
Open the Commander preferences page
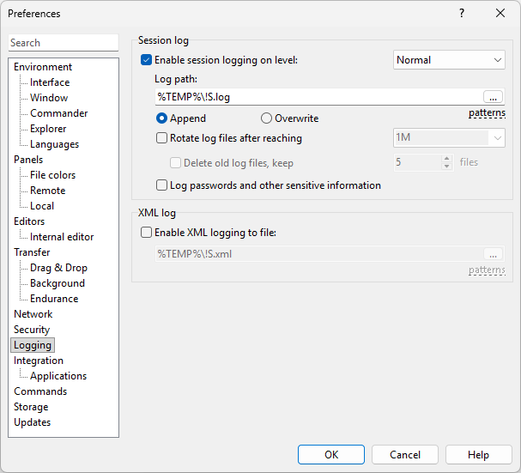coord(58,113)
